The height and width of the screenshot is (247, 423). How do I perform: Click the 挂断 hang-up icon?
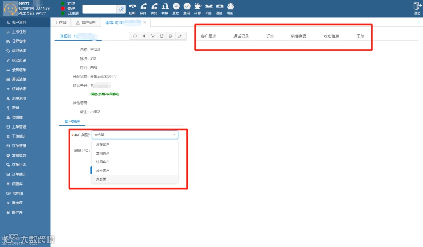pyautogui.click(x=132, y=6)
